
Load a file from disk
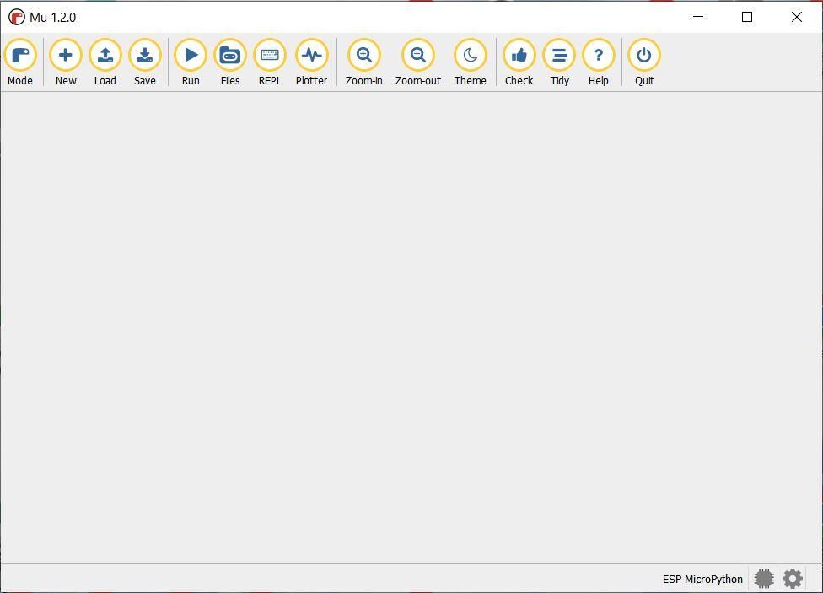[x=105, y=62]
